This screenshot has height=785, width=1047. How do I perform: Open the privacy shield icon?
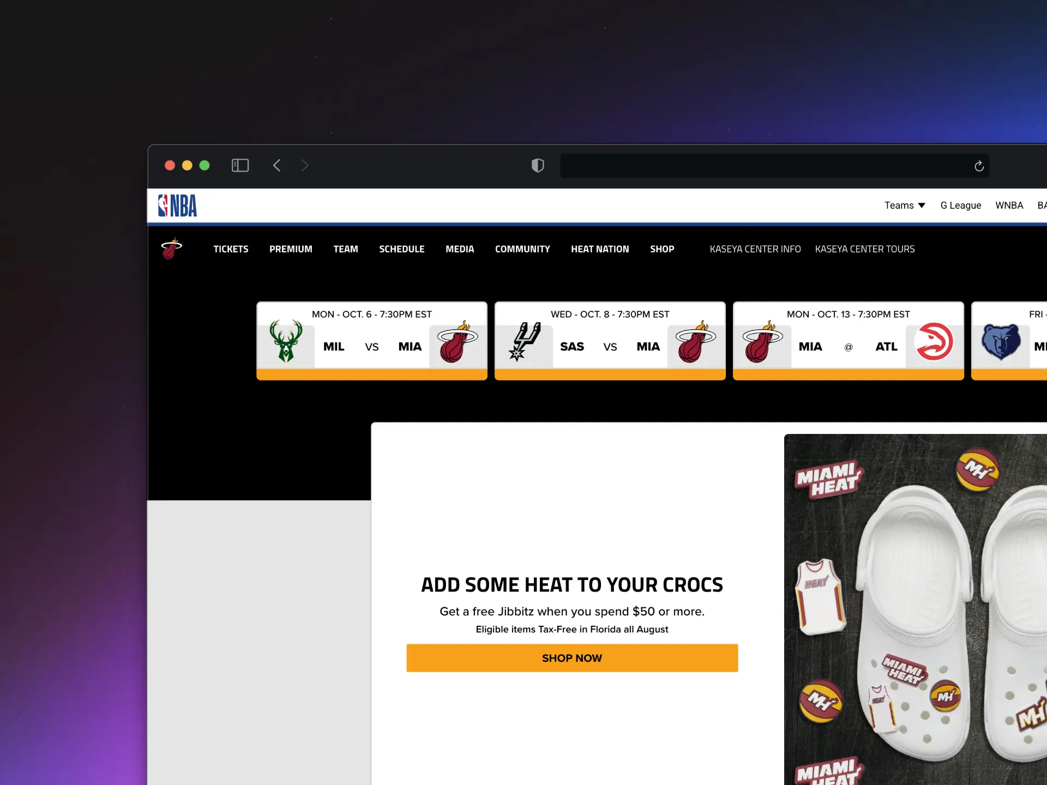tap(538, 165)
